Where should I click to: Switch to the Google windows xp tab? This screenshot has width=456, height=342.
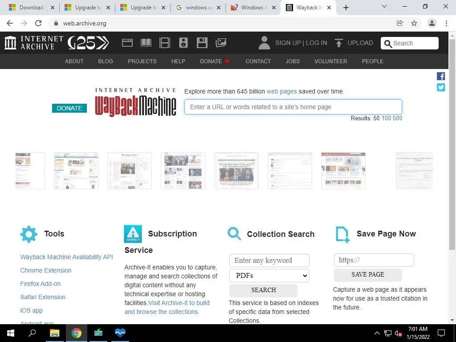(199, 8)
